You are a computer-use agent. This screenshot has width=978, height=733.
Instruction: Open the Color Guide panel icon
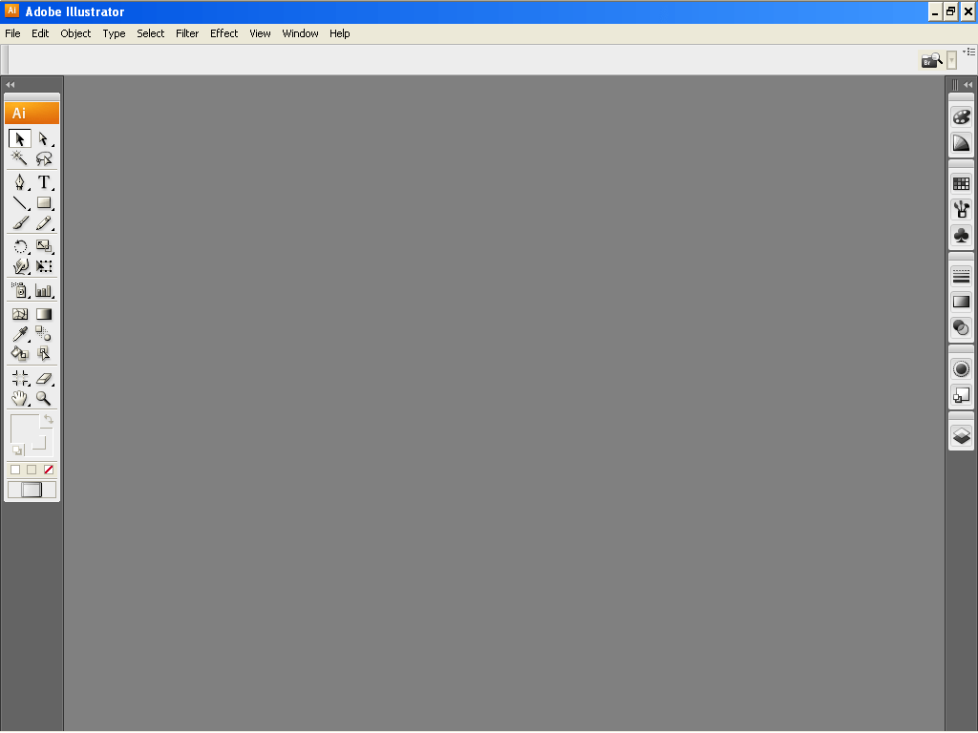coord(961,143)
